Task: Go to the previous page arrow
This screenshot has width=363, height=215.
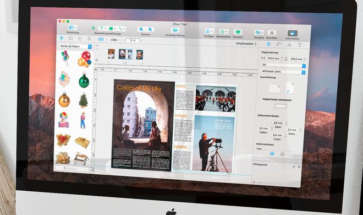Action: point(124,40)
